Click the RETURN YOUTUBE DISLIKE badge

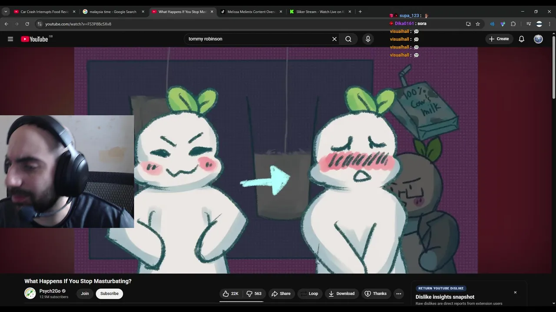point(441,288)
